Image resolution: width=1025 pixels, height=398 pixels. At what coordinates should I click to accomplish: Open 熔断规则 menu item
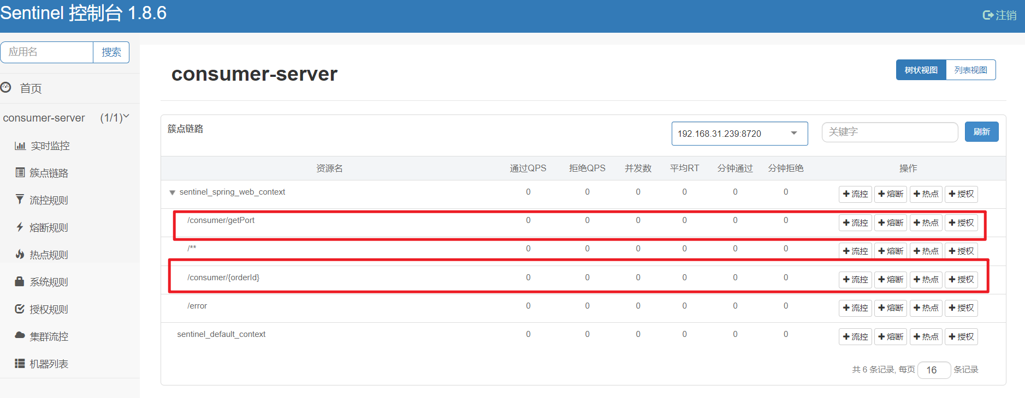pyautogui.click(x=49, y=227)
